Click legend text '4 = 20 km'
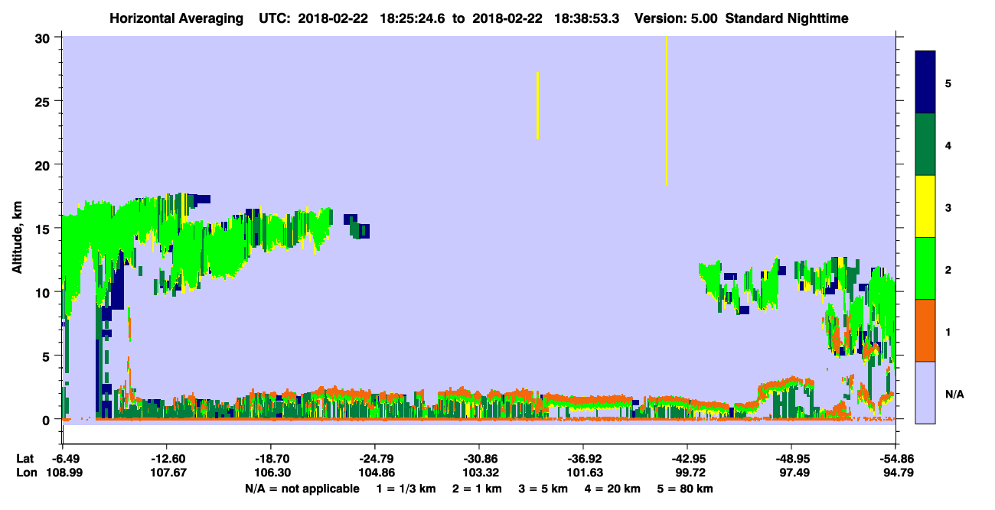Image resolution: width=995 pixels, height=510 pixels. click(x=612, y=489)
